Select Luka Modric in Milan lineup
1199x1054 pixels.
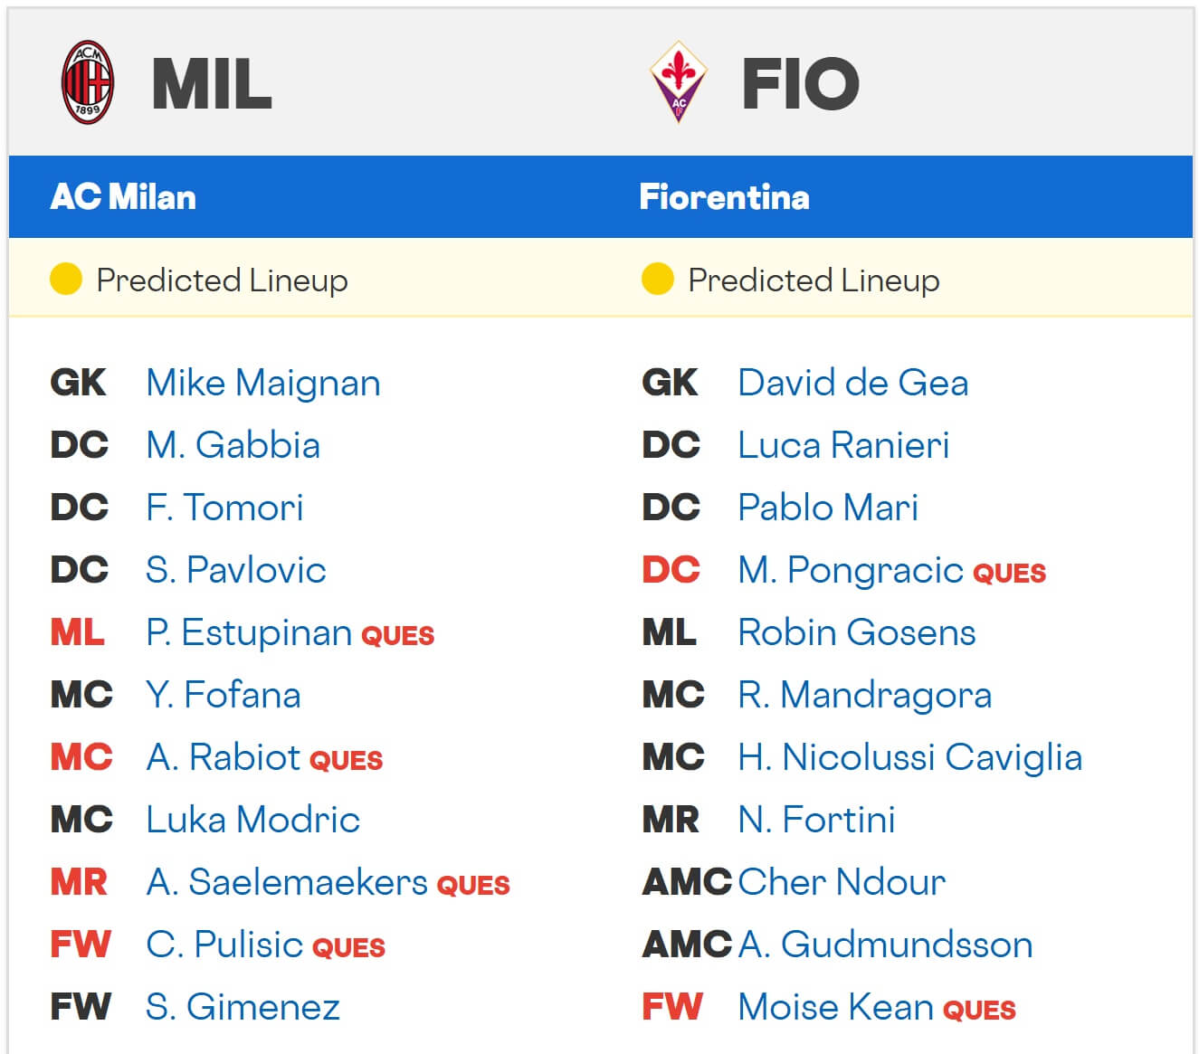(252, 820)
